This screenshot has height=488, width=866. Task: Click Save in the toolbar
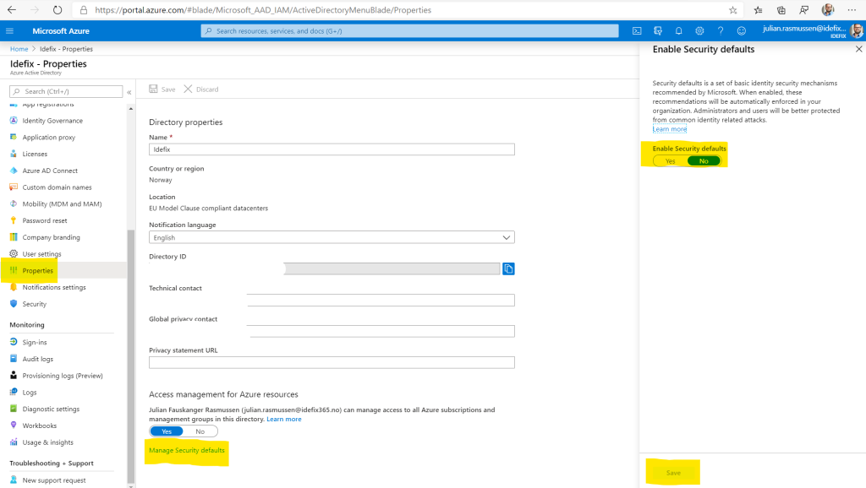click(x=162, y=89)
